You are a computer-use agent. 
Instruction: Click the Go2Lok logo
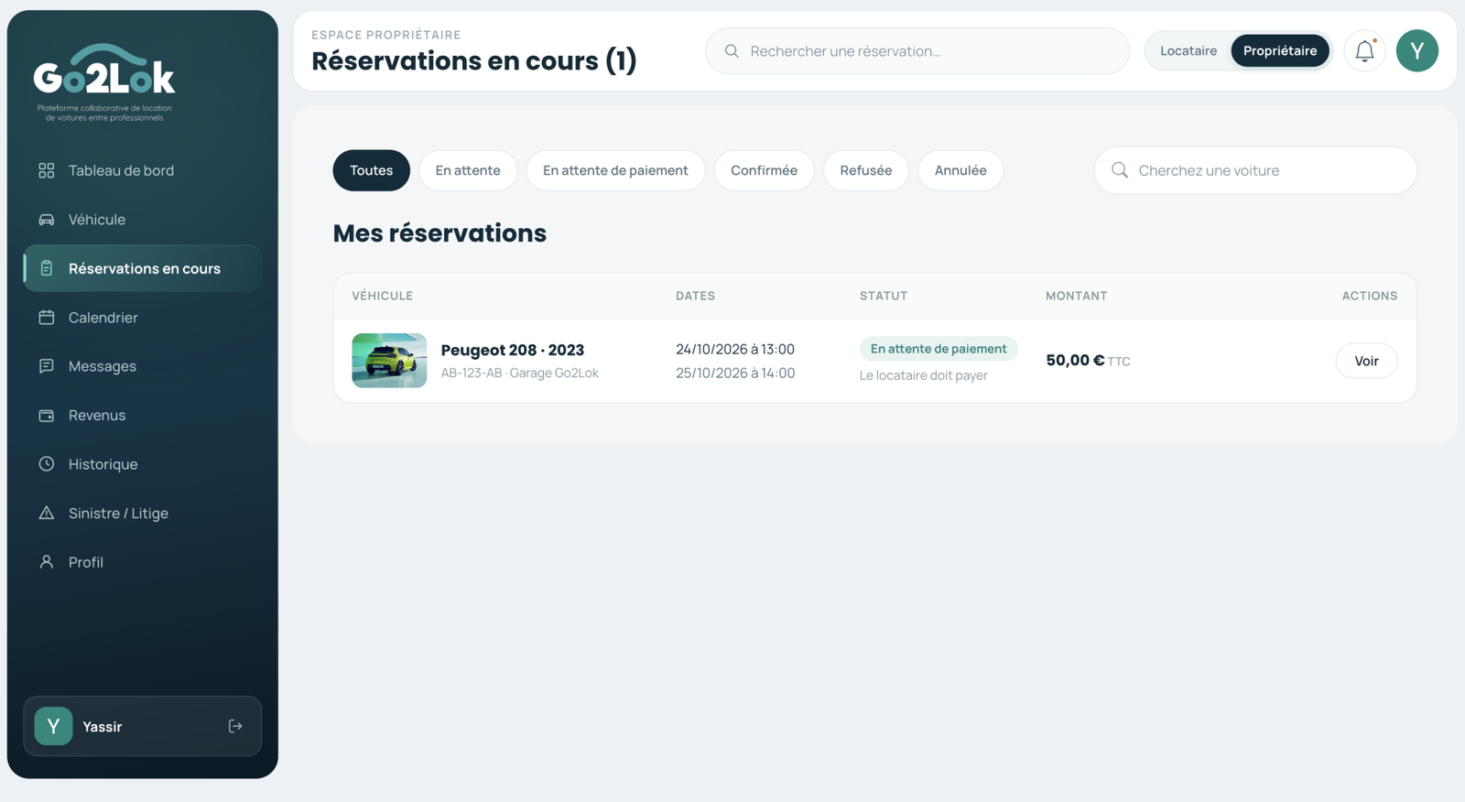click(104, 82)
